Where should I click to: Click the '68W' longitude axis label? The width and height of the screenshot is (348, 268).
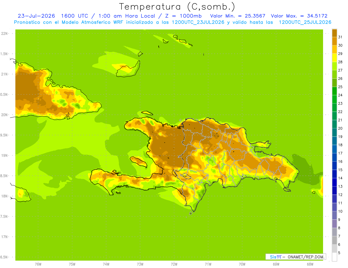click(310, 264)
